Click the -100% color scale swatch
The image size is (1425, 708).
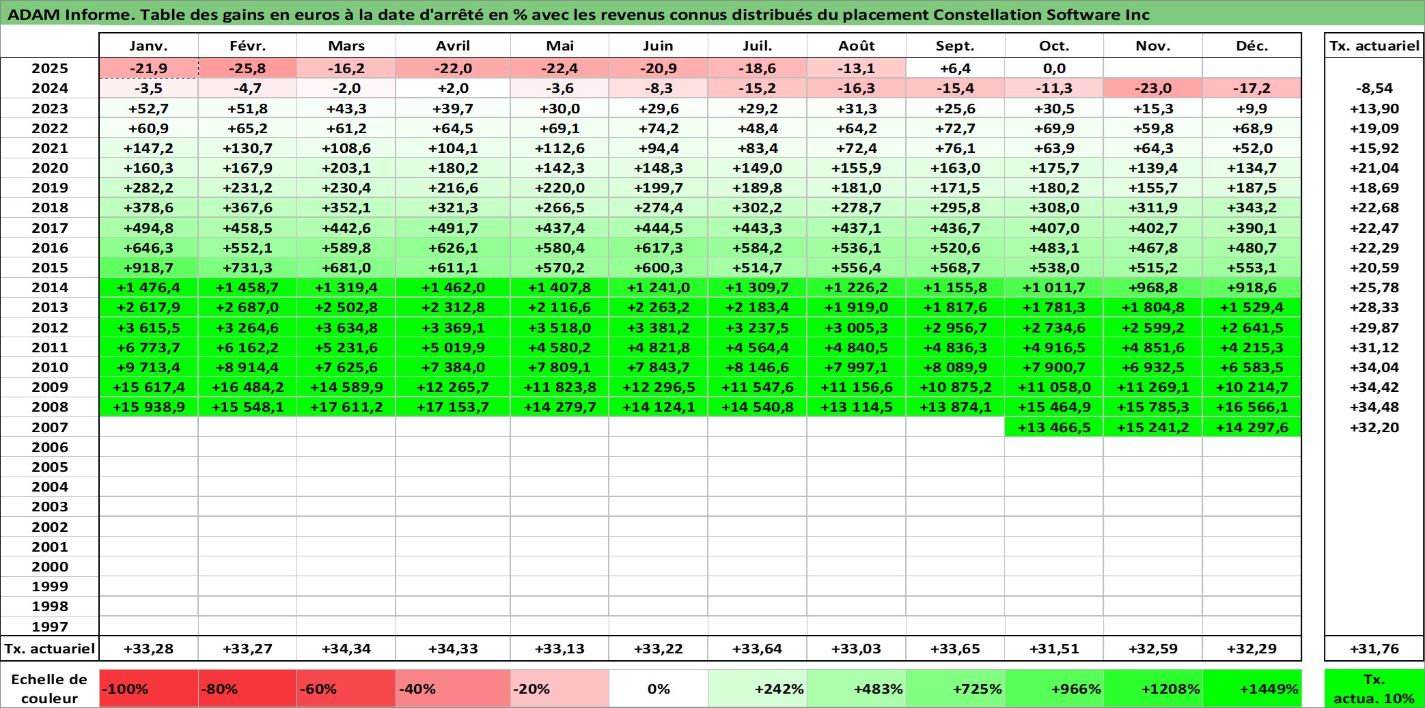click(x=149, y=688)
